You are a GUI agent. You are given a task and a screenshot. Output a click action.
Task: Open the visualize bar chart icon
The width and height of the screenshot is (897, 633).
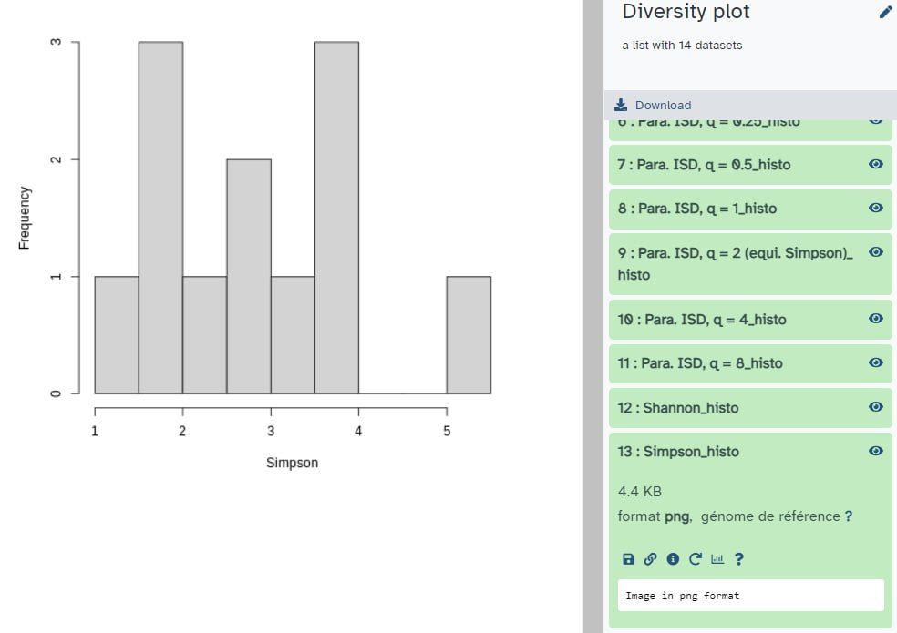(717, 558)
